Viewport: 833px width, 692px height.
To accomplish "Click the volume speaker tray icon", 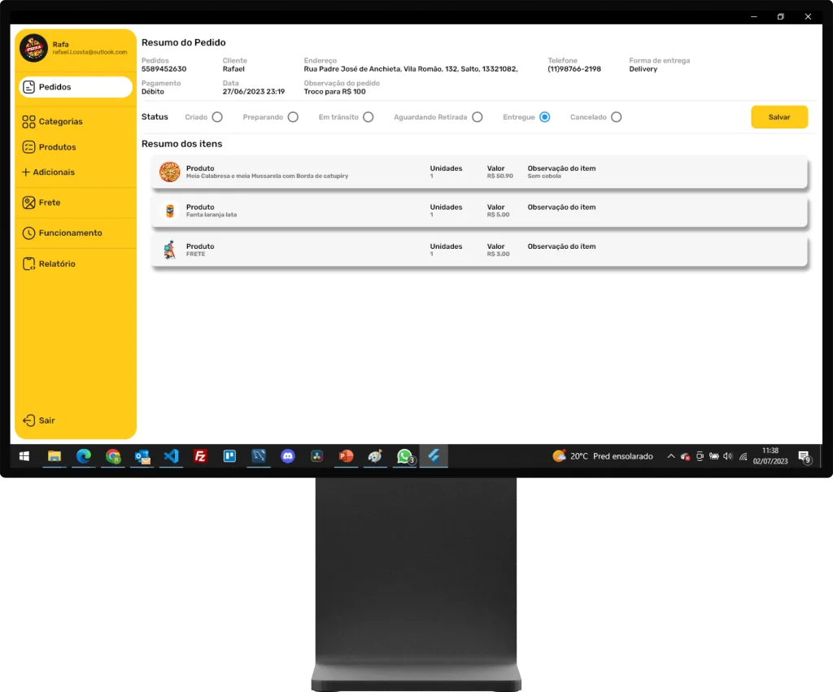I will click(728, 456).
